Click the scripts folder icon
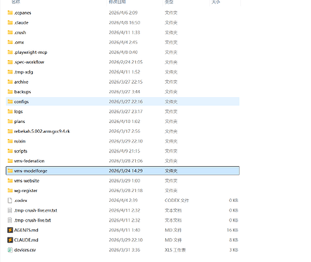311x262 pixels. [x=10, y=151]
